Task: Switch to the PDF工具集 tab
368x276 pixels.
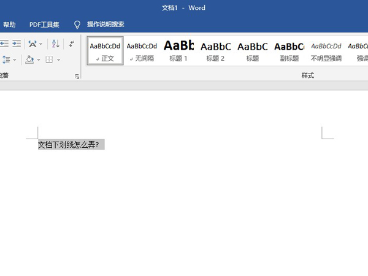Action: pos(44,25)
